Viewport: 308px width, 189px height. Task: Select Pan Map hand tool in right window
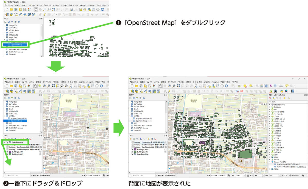pos(161,86)
